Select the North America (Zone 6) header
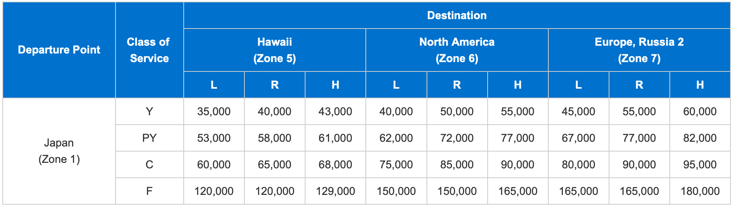 457,50
